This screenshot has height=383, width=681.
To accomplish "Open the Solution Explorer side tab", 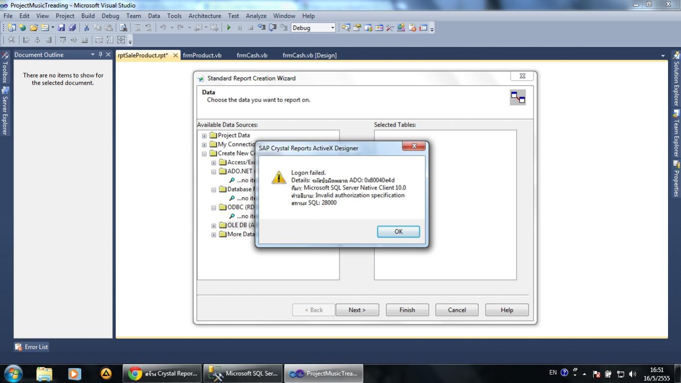I will [677, 79].
